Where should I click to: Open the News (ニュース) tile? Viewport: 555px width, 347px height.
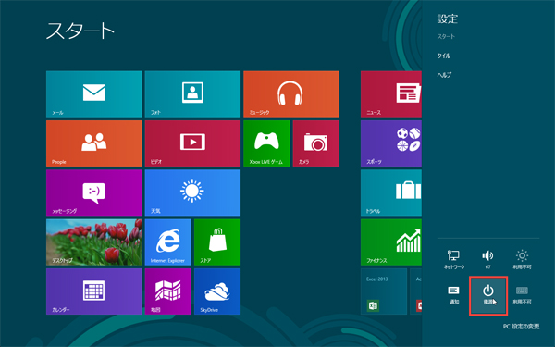pyautogui.click(x=391, y=93)
